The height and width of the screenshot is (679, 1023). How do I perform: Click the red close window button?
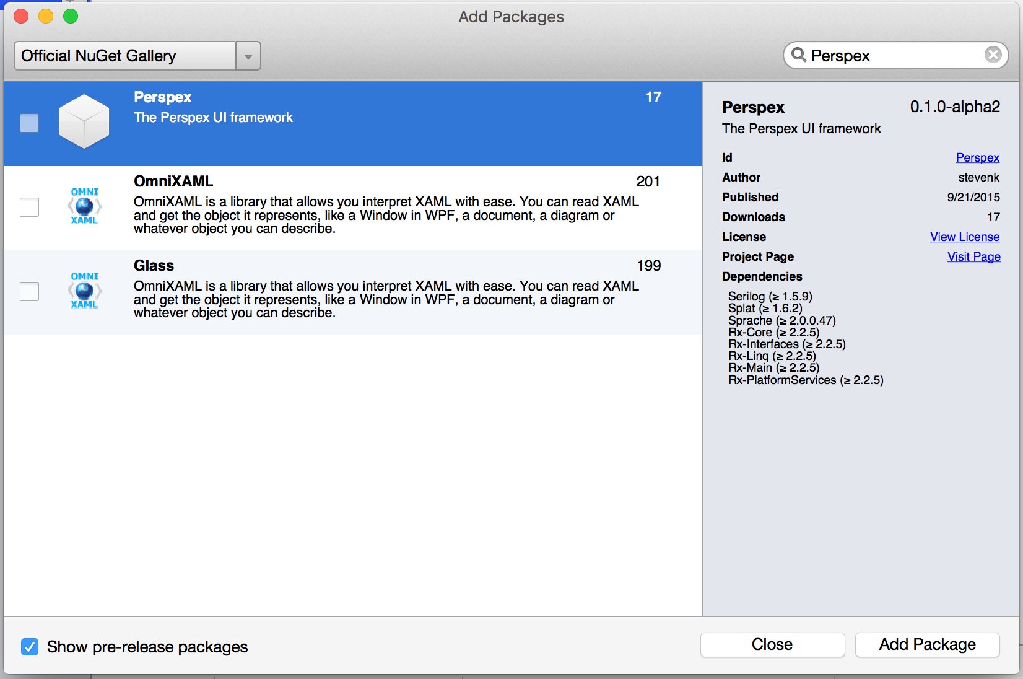pyautogui.click(x=22, y=16)
